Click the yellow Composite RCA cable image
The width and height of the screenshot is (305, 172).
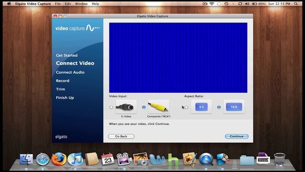[x=159, y=107]
